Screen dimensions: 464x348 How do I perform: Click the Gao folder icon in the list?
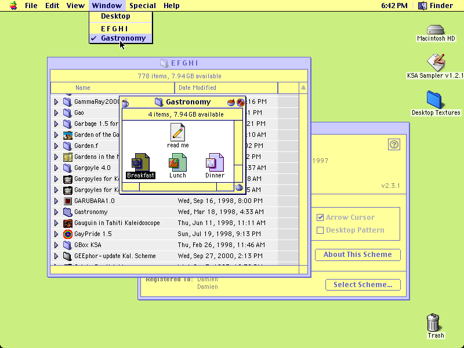pyautogui.click(x=67, y=113)
